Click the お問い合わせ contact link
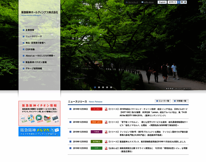The width and height of the screenshot is (206, 162). (x=149, y=2)
